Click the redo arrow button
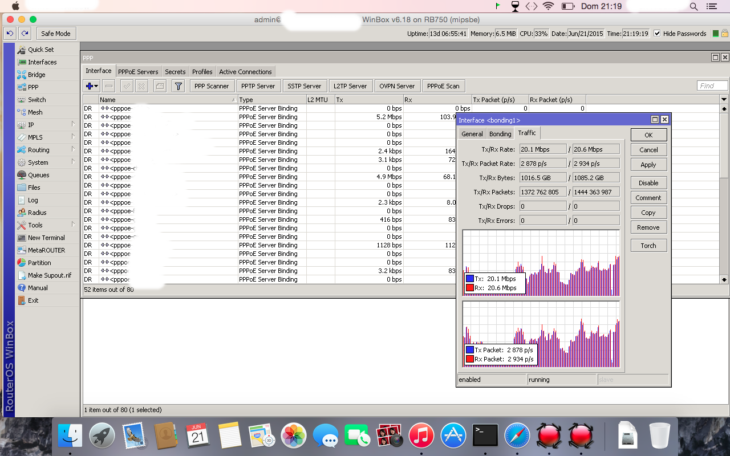Viewport: 730px width, 456px height. [25, 34]
